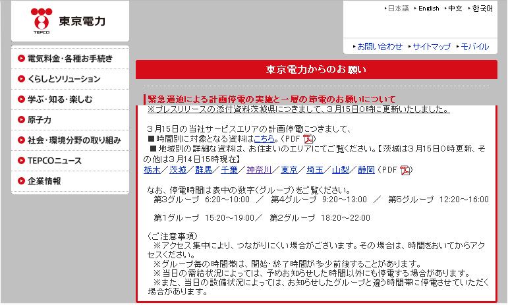
Task: Open 千葉 area link
Action: (229, 170)
